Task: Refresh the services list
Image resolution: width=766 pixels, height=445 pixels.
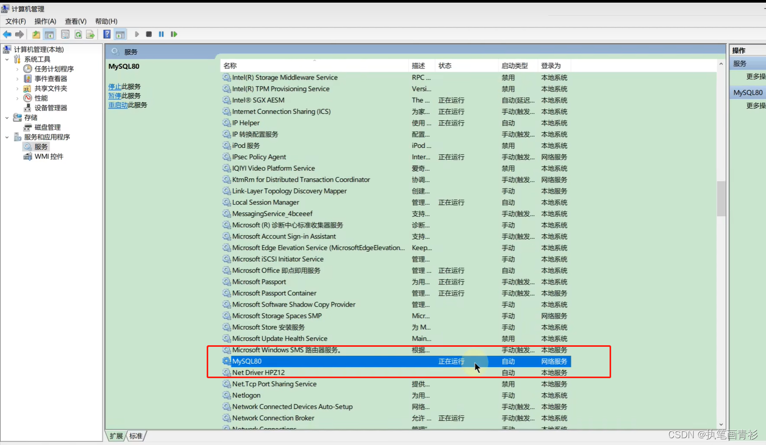Action: point(78,34)
